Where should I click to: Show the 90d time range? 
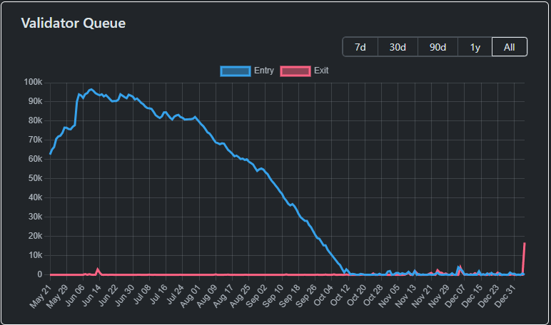click(x=438, y=47)
